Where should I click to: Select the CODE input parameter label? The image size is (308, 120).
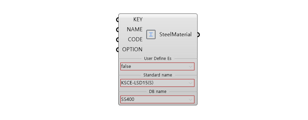pyautogui.click(x=135, y=40)
